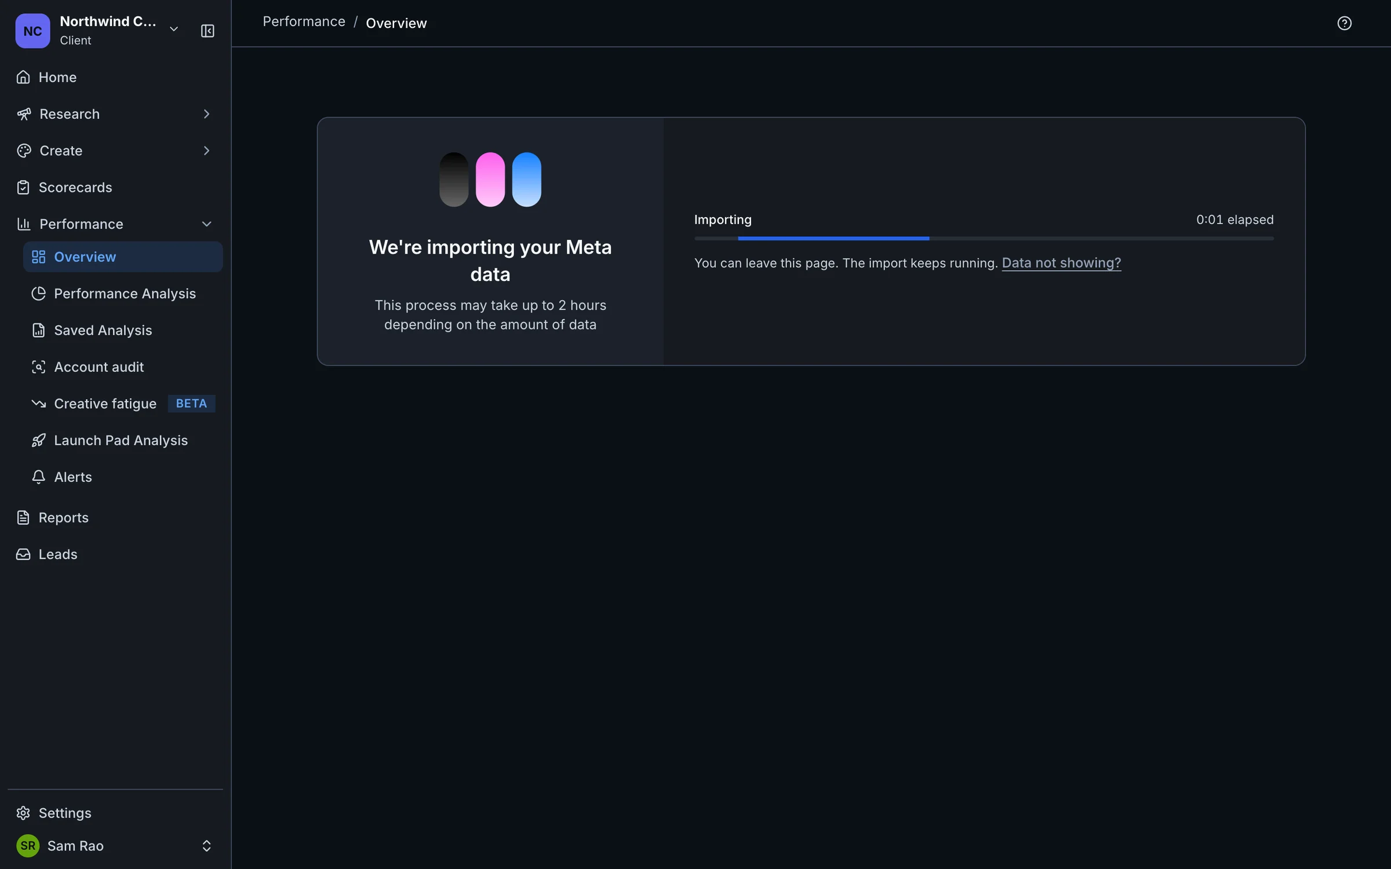
Task: Click the Scorecards clipboard icon
Action: click(23, 188)
